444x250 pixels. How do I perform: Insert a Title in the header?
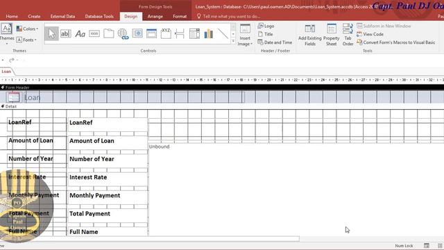265,34
